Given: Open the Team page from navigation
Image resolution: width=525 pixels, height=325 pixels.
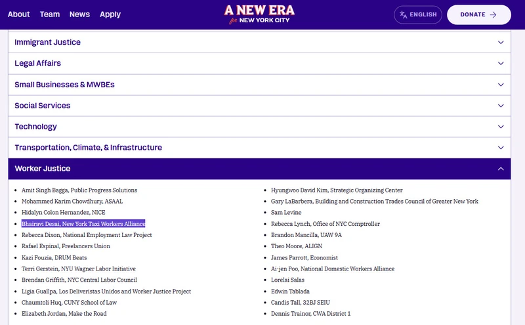Looking at the screenshot, I should [50, 14].
